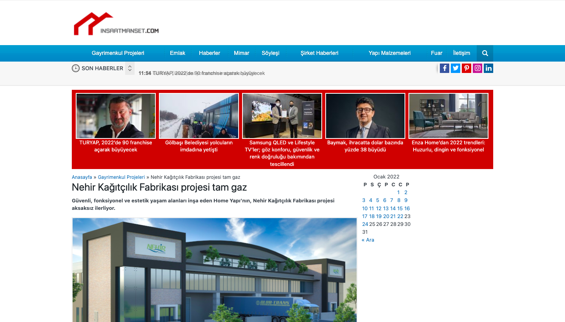Go to Anasayfa breadcrumb link
Viewport: 565px width, 322px height.
82,177
